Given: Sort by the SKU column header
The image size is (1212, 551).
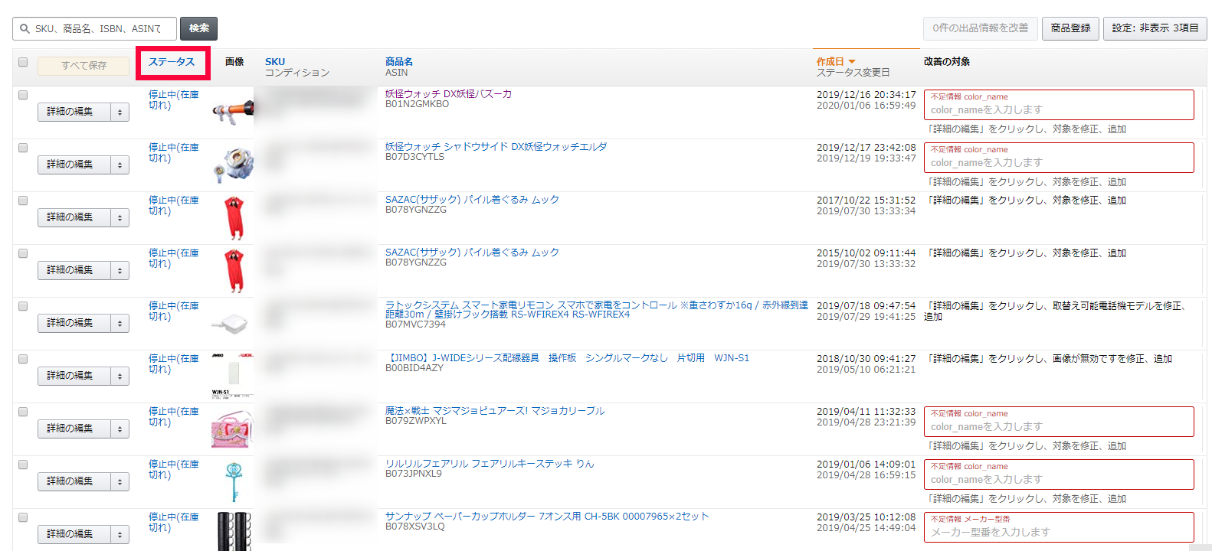Looking at the screenshot, I should tap(274, 62).
